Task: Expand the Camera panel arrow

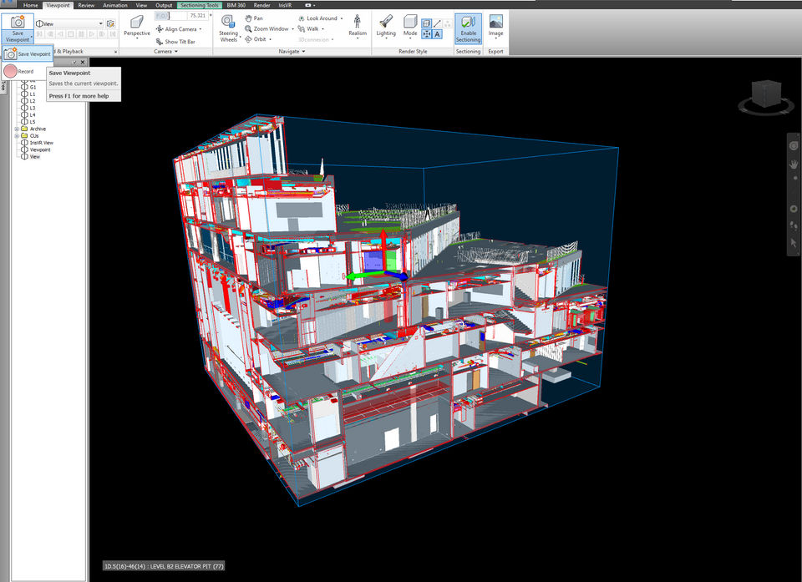Action: pos(176,52)
